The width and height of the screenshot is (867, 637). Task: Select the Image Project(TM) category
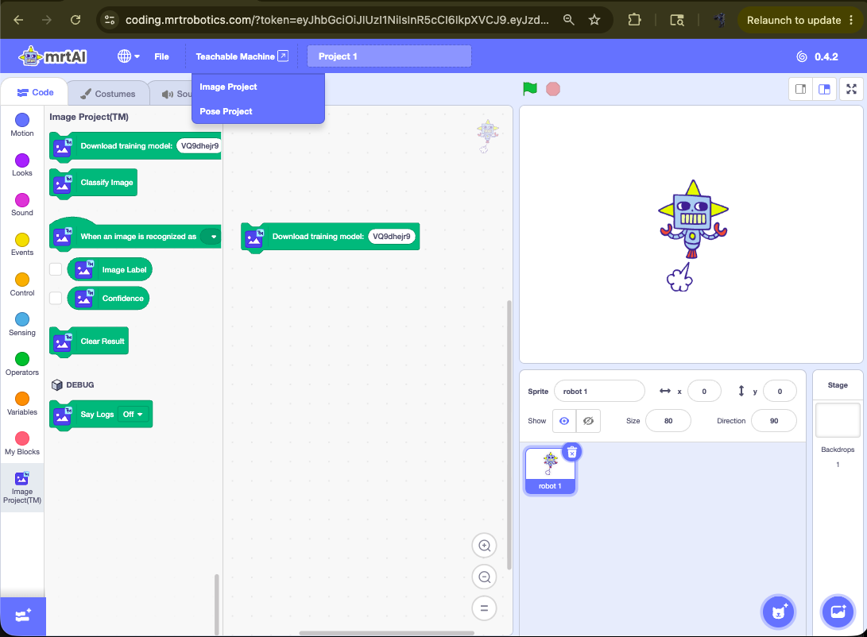[22, 488]
